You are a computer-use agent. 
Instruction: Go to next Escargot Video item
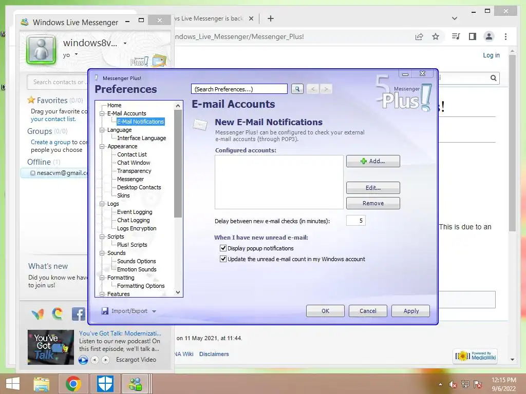[106, 360]
